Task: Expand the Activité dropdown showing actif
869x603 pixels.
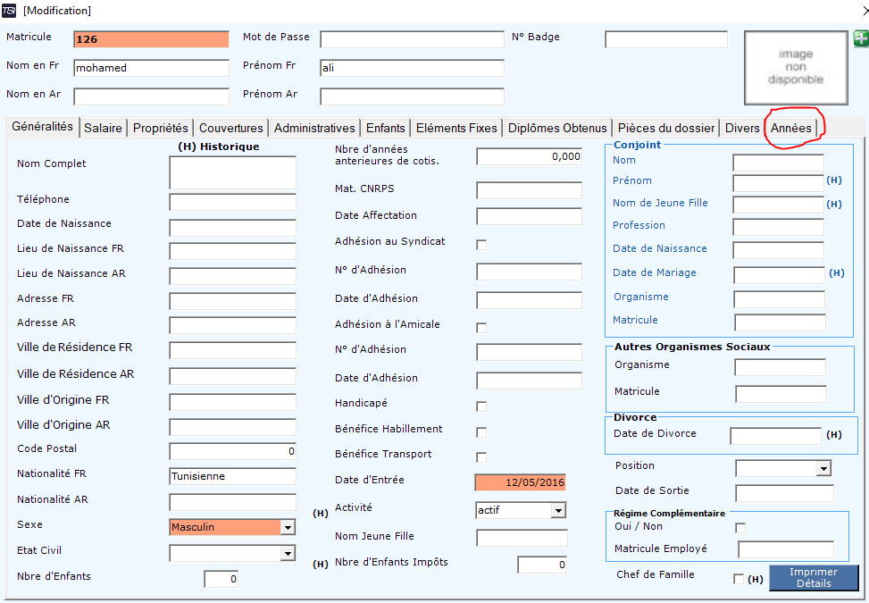Action: pyautogui.click(x=558, y=510)
